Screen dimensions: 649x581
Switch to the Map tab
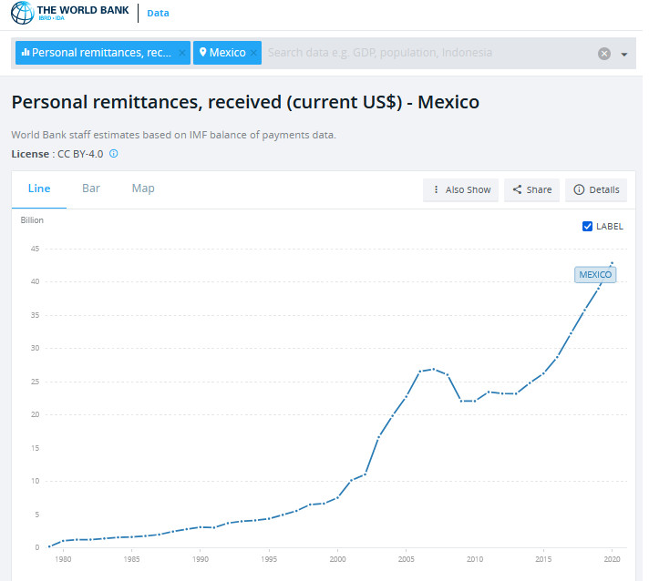click(143, 189)
